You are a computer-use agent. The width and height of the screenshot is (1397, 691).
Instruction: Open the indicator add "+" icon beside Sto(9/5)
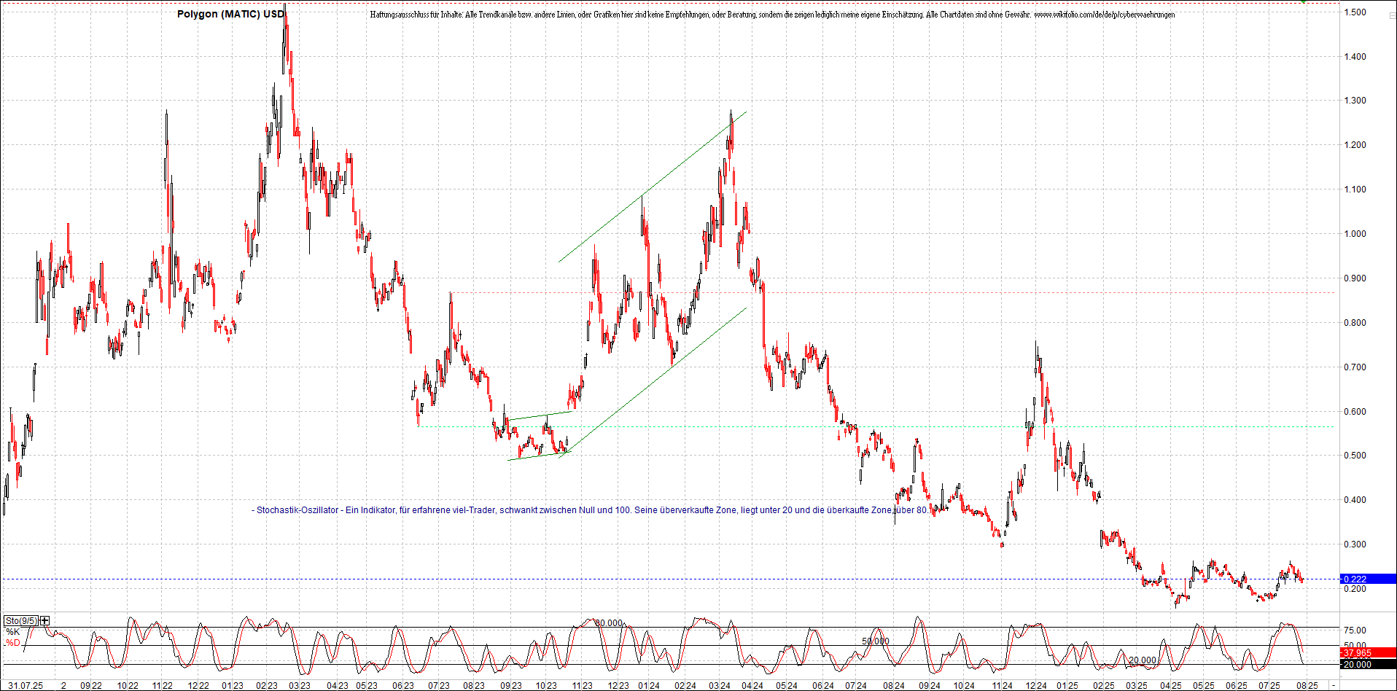coord(45,620)
